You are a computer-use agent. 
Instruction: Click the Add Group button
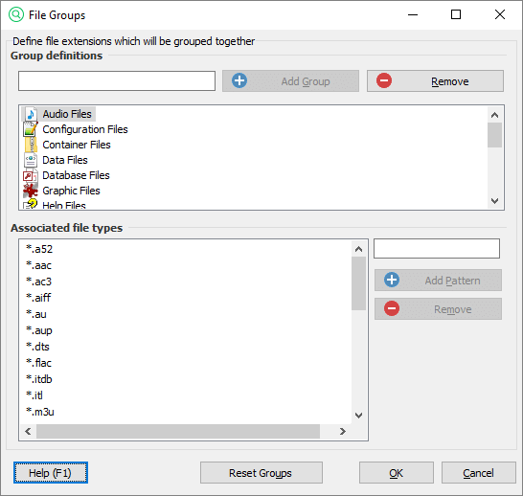point(290,80)
